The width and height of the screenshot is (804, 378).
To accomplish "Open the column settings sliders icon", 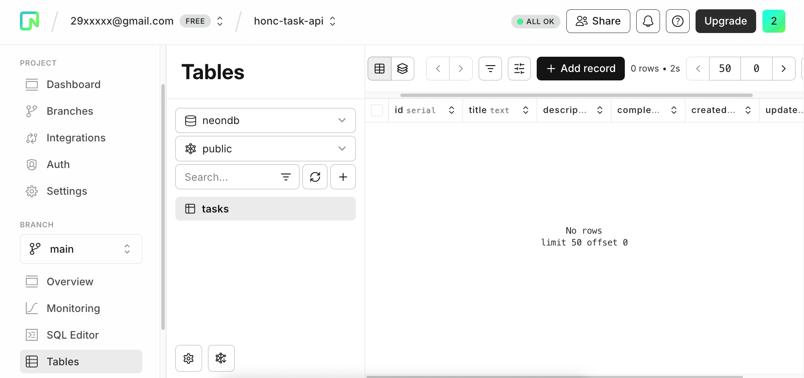I will pyautogui.click(x=519, y=69).
